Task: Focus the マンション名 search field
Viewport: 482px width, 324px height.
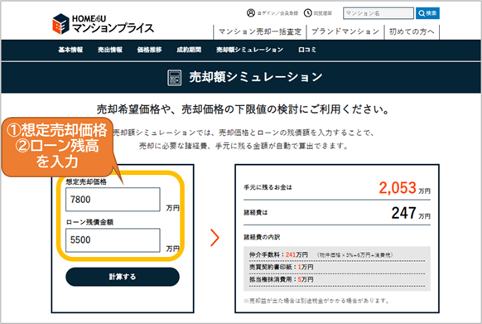Action: coord(378,13)
